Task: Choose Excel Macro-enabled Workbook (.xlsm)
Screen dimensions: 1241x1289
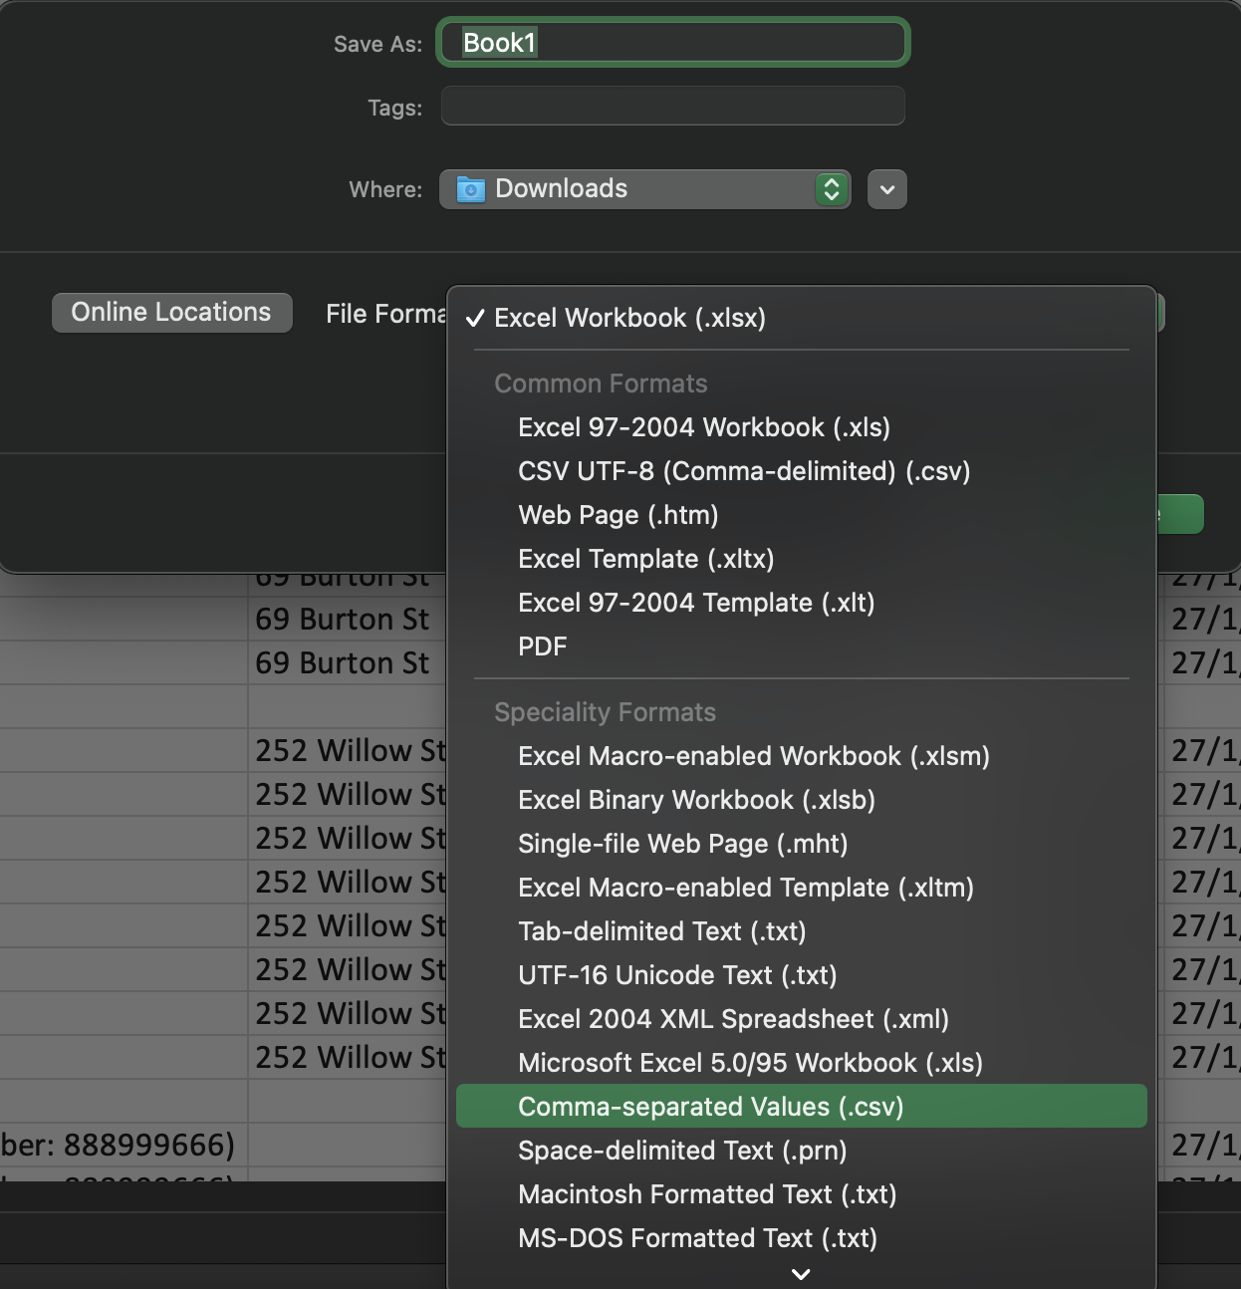Action: click(753, 755)
